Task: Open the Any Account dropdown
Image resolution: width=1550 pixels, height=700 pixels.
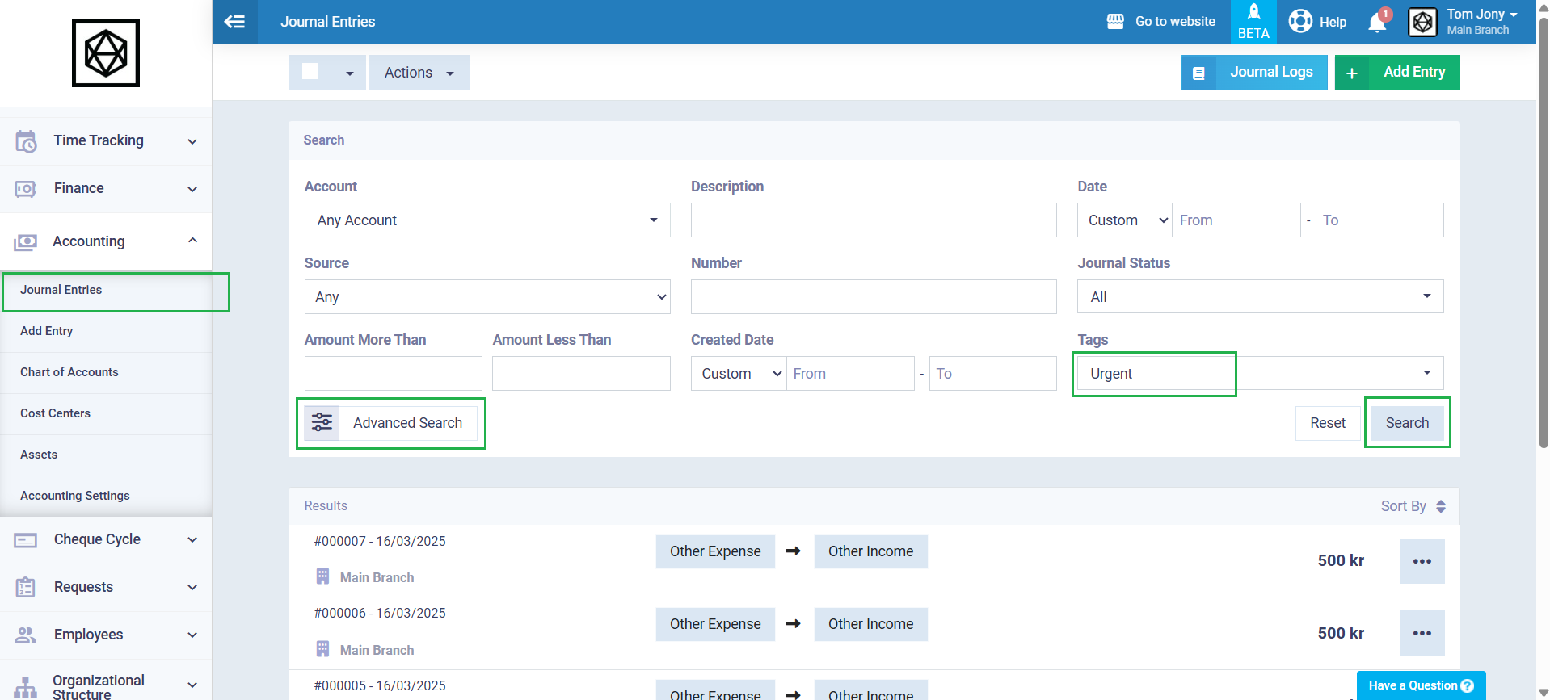Action: pyautogui.click(x=487, y=220)
